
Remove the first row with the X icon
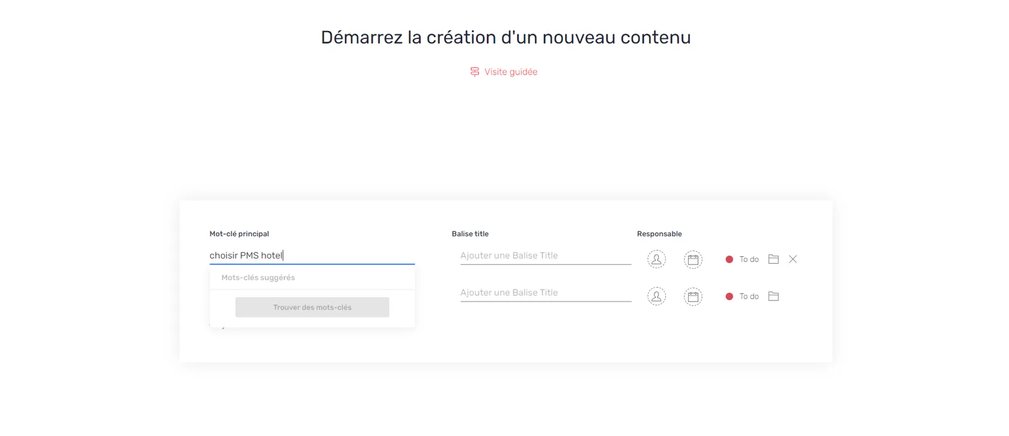(x=793, y=259)
